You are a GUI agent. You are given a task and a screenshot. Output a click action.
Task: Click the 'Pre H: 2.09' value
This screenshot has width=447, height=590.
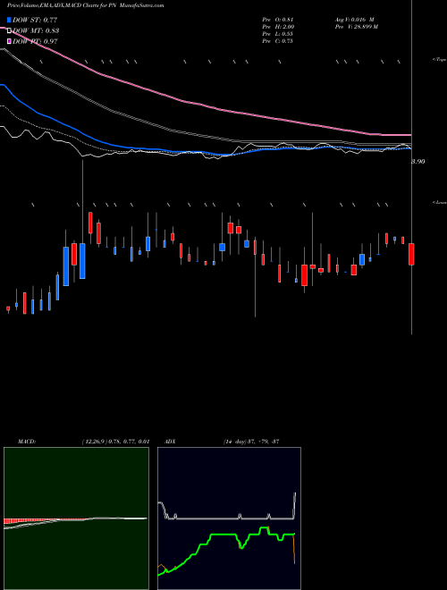click(x=278, y=27)
